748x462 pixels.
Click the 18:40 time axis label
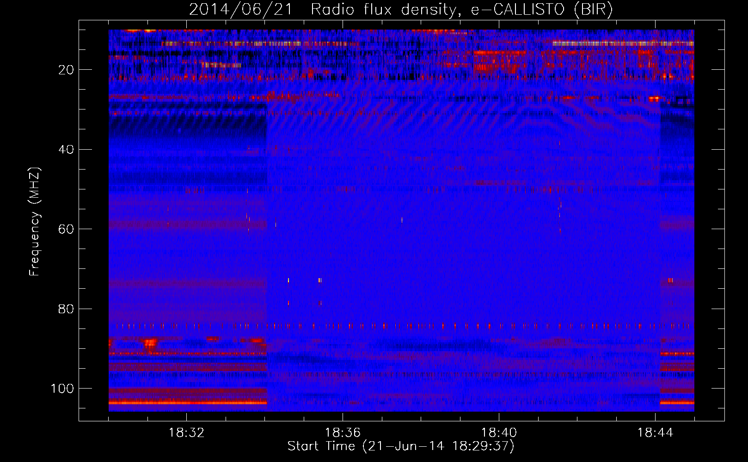[499, 433]
